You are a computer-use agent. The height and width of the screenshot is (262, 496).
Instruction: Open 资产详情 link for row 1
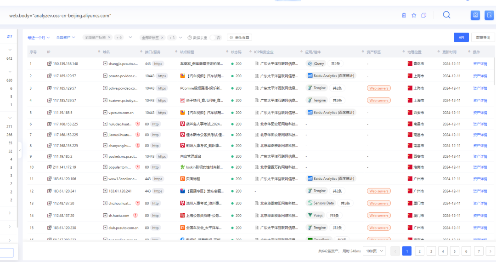point(480,64)
